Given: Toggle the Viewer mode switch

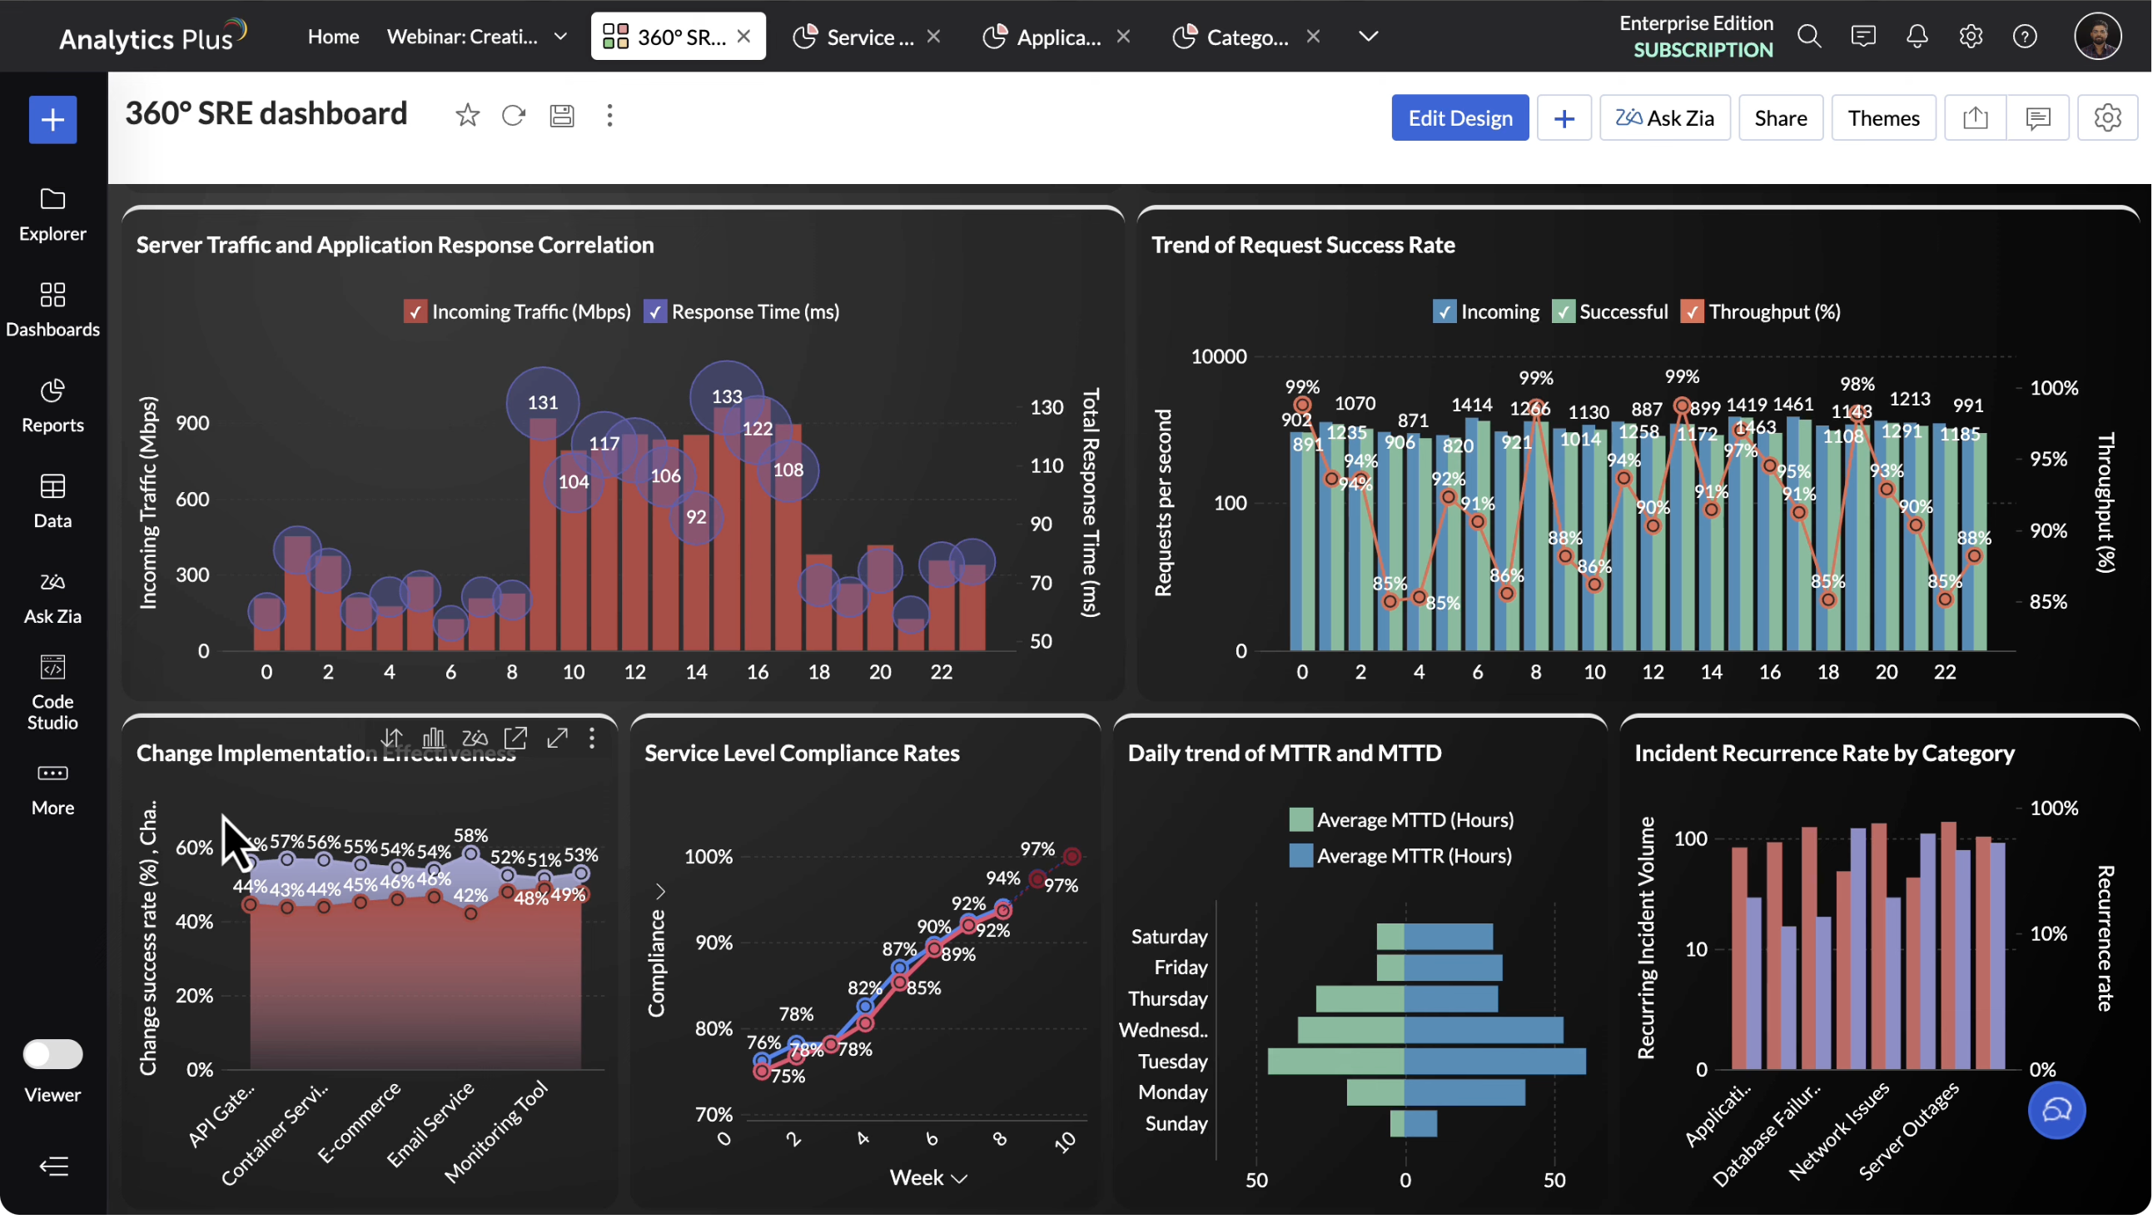Looking at the screenshot, I should click(52, 1055).
